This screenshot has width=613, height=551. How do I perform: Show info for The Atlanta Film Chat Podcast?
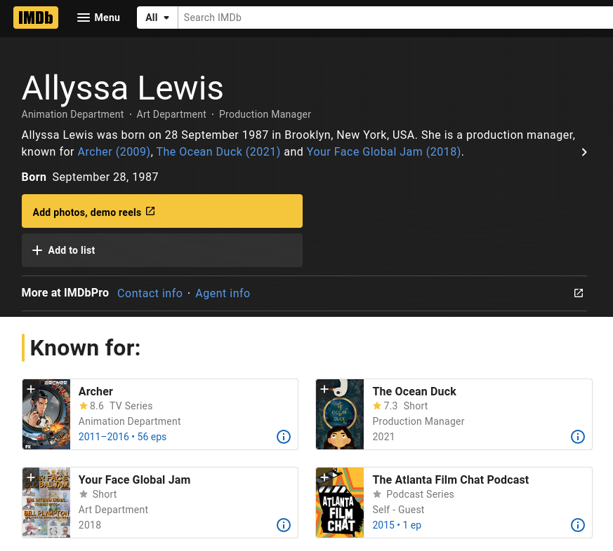(577, 525)
